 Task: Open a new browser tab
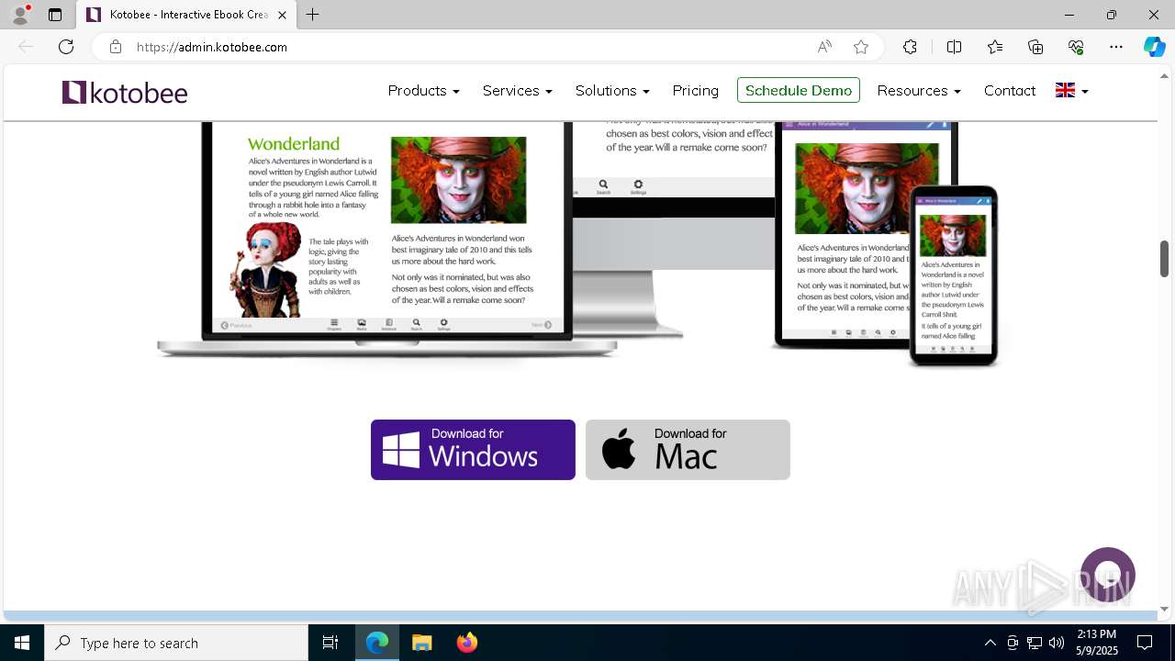coord(313,15)
